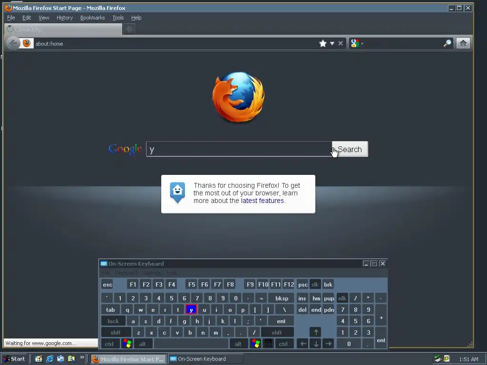Expand quick launch overflow chevron
The image size is (487, 365).
tap(82, 357)
